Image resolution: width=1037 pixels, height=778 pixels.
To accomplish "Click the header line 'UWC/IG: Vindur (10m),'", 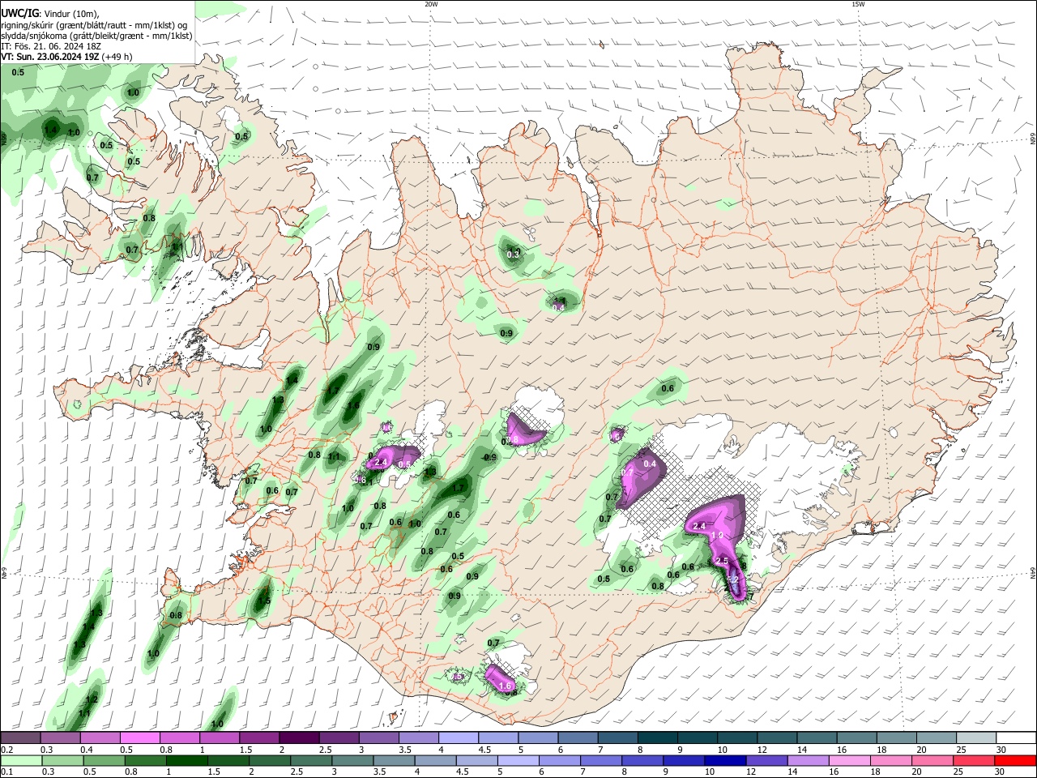I will coord(50,14).
